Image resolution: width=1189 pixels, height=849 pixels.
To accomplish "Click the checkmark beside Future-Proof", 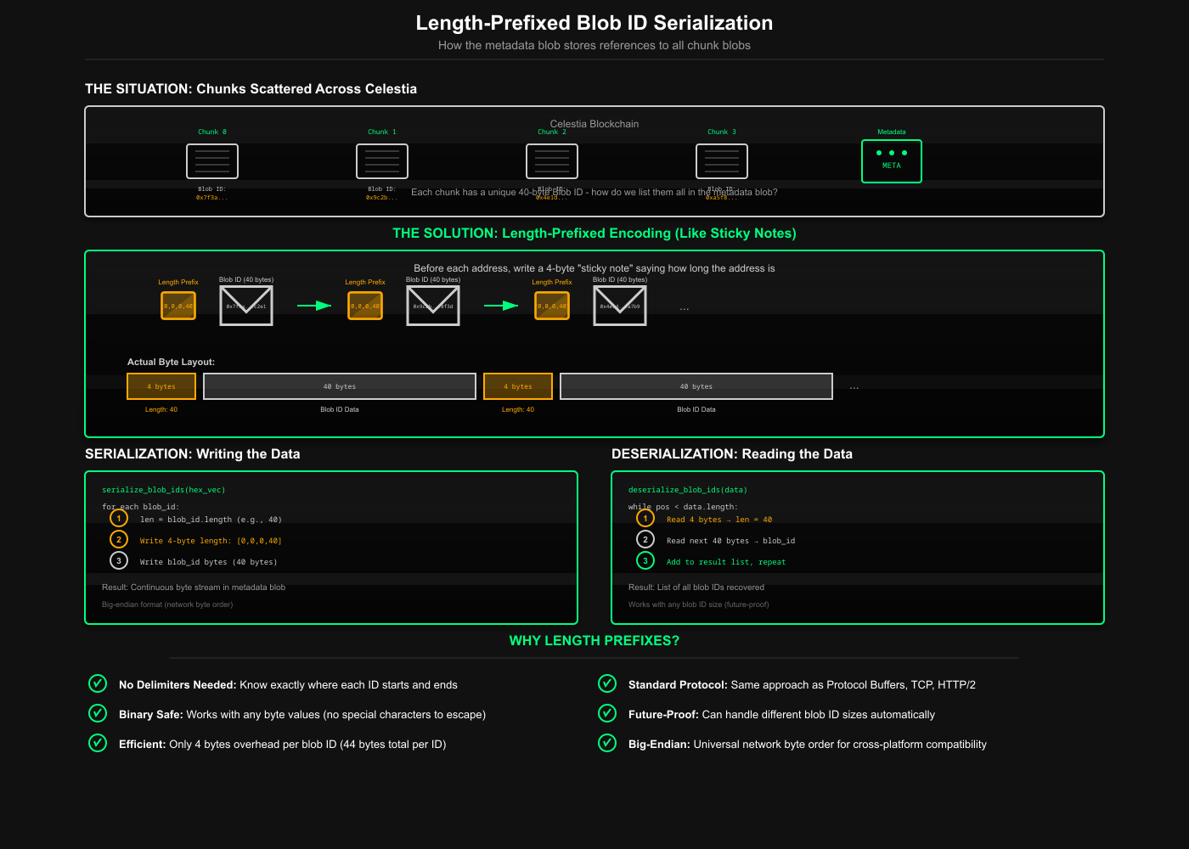I will point(607,713).
